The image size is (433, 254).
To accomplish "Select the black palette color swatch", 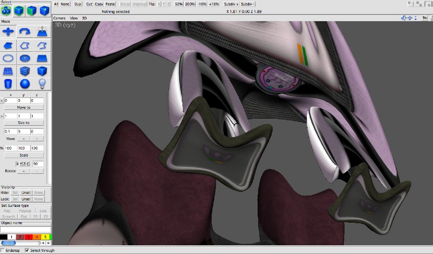I will pyautogui.click(x=3, y=237).
